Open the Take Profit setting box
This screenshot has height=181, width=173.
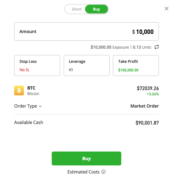tap(136, 65)
